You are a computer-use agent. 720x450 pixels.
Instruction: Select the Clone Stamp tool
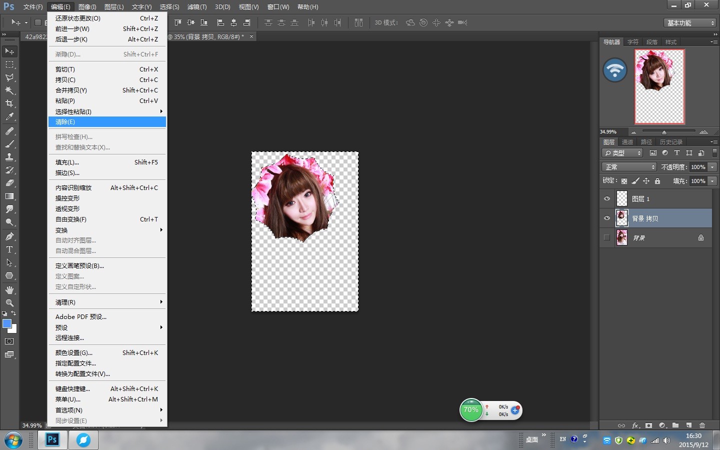(9, 157)
